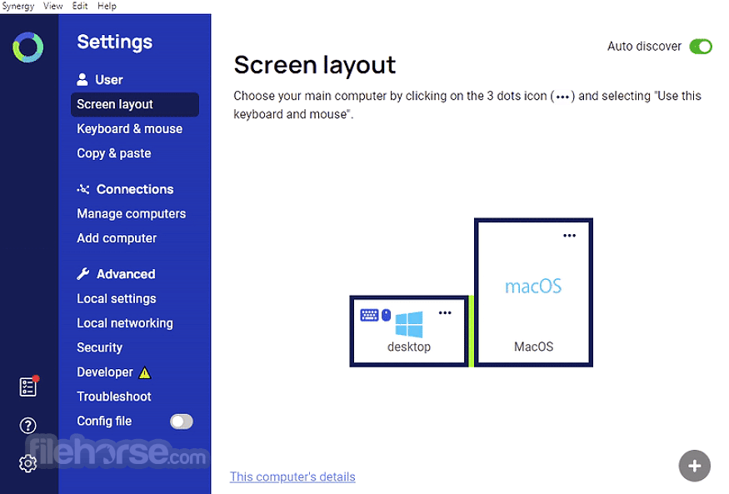Go to Keyboard & mouse settings
729x494 pixels.
tap(130, 129)
